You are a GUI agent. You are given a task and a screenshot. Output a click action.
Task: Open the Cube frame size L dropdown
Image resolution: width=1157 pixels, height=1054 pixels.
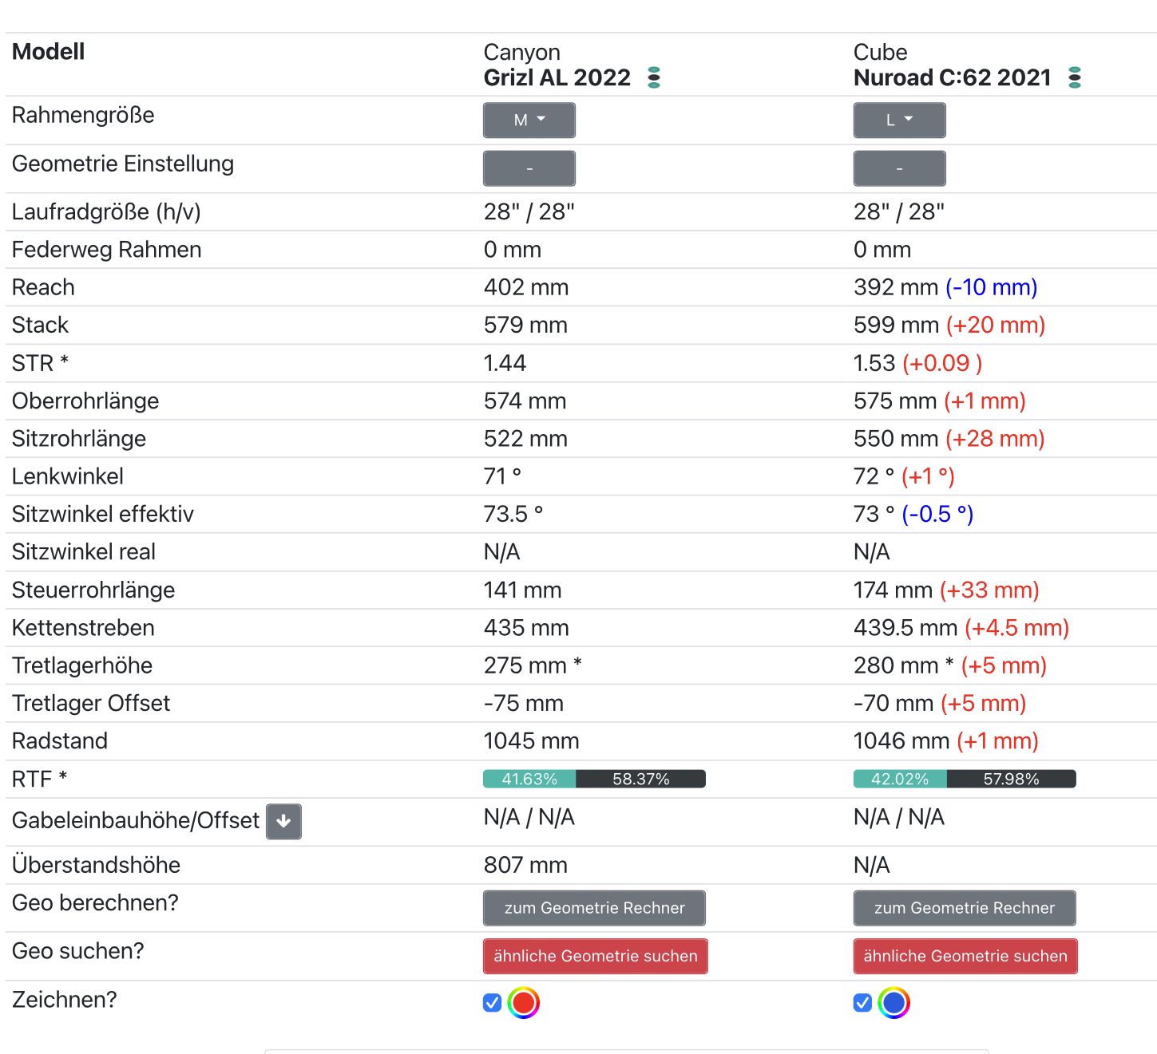(x=899, y=120)
